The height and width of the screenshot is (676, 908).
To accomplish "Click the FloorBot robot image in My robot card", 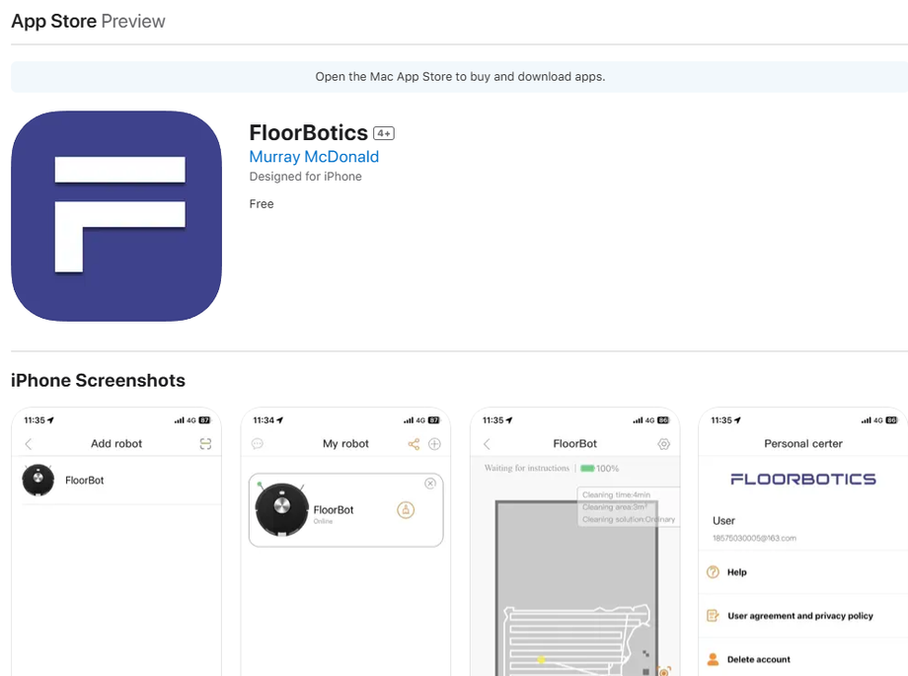I will coord(282,509).
